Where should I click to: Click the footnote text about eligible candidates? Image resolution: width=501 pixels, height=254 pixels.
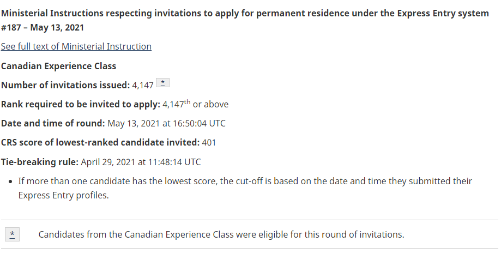pos(221,235)
